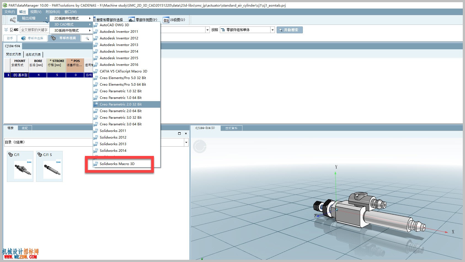Click export icon beside Creo Parametric 1.0 32 Bit
Screen dimensions: 465x262
click(x=96, y=91)
